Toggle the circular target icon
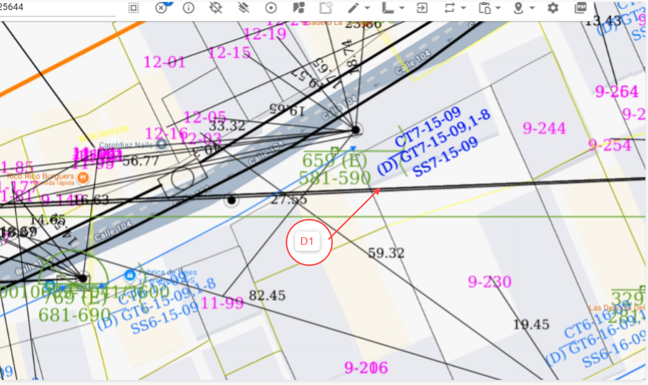The image size is (648, 385). pyautogui.click(x=271, y=8)
